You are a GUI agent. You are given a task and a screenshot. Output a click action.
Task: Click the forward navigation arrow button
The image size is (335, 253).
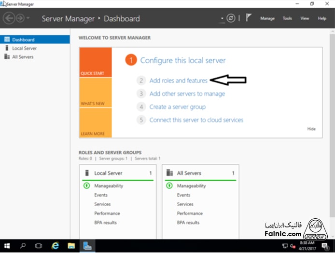[x=20, y=19]
